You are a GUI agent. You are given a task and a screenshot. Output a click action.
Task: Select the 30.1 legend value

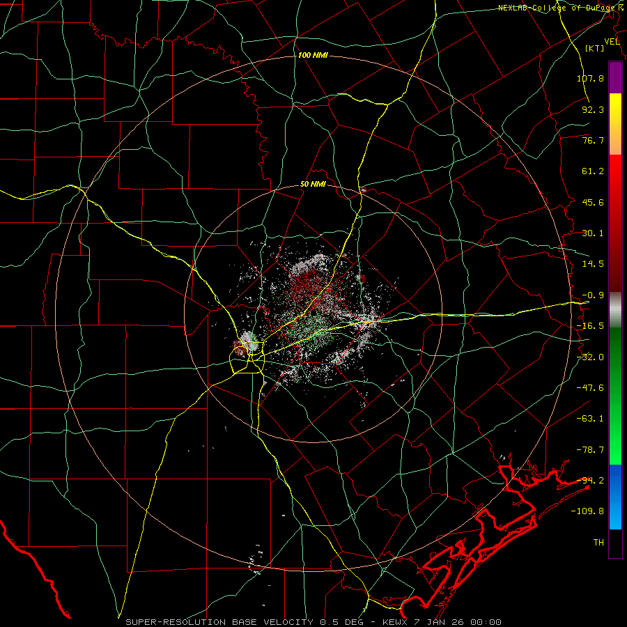click(x=593, y=233)
